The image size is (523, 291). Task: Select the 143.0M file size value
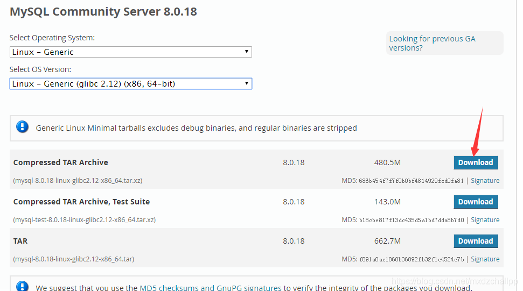click(x=387, y=202)
